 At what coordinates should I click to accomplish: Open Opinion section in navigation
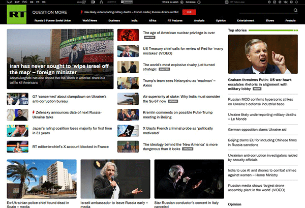[221, 20]
